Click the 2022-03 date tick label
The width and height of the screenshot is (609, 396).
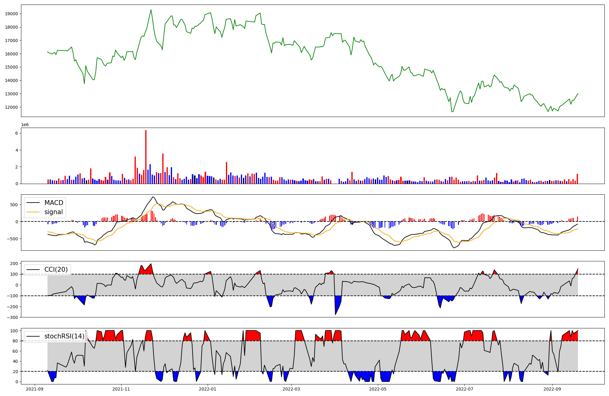coord(291,389)
